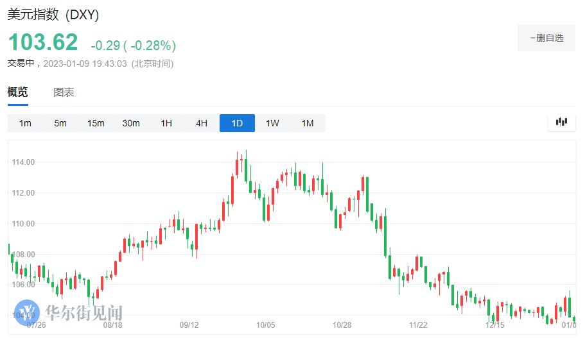Viewport: 585px width, 338px height.
Task: Pick the 4H timeframe
Action: (x=202, y=123)
